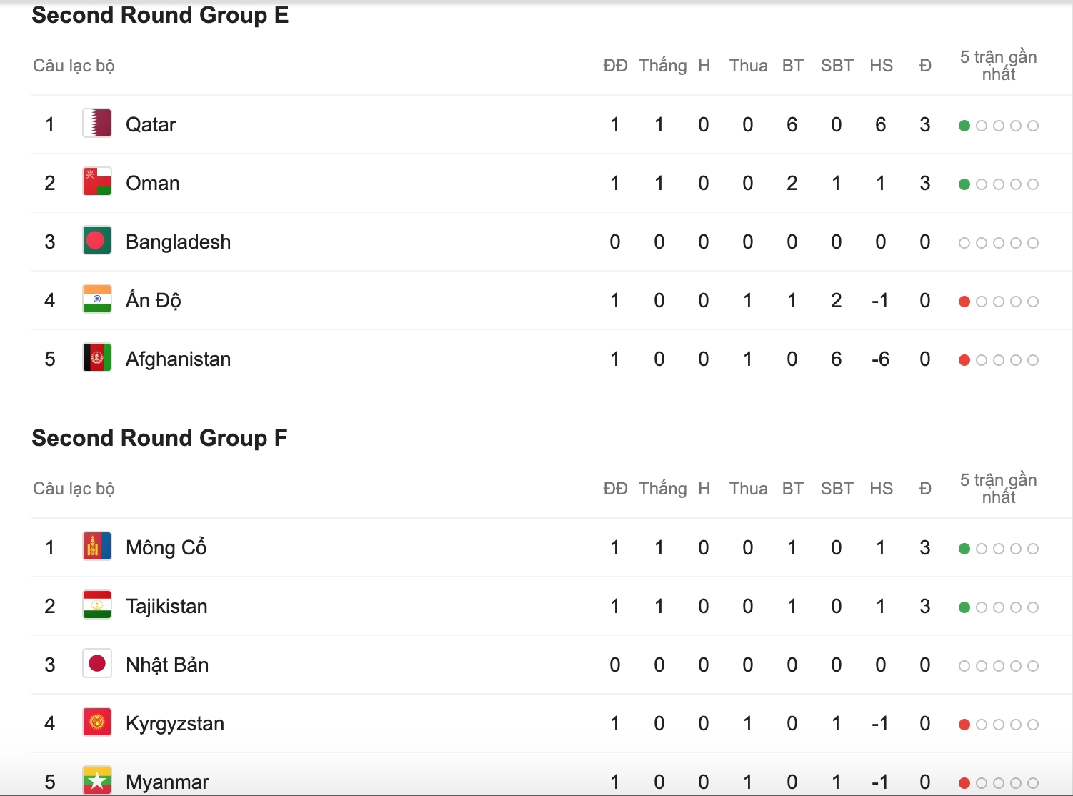Click the Qatar flag icon

pos(97,124)
